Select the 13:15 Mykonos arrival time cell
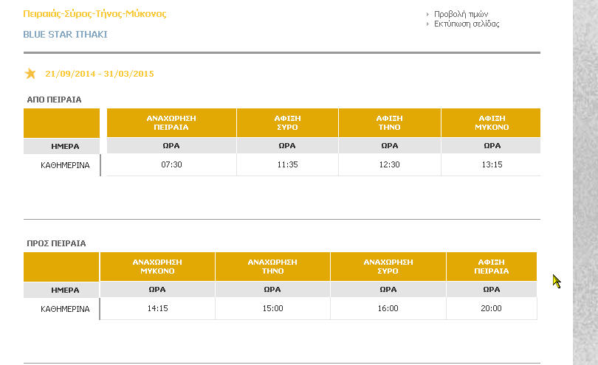The image size is (598, 365). pos(492,164)
